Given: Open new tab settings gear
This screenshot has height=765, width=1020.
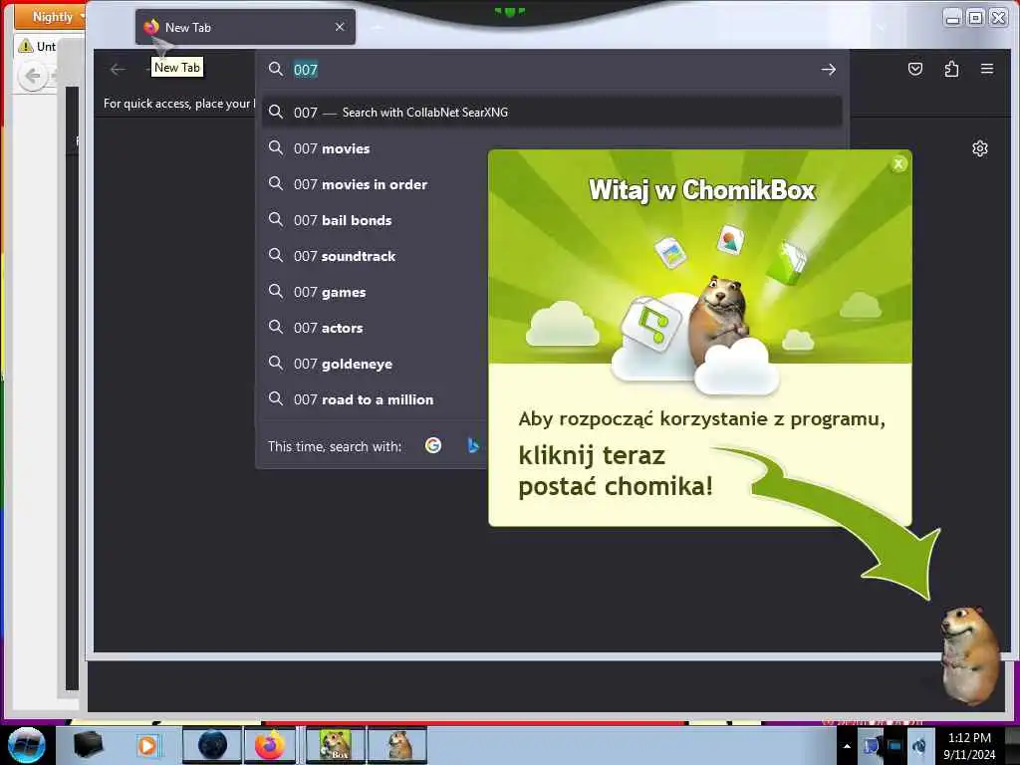Looking at the screenshot, I should [980, 148].
